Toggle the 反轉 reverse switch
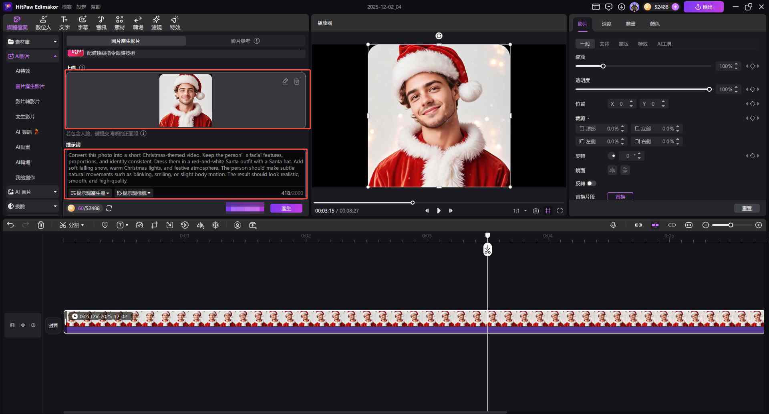The width and height of the screenshot is (769, 414). click(591, 183)
